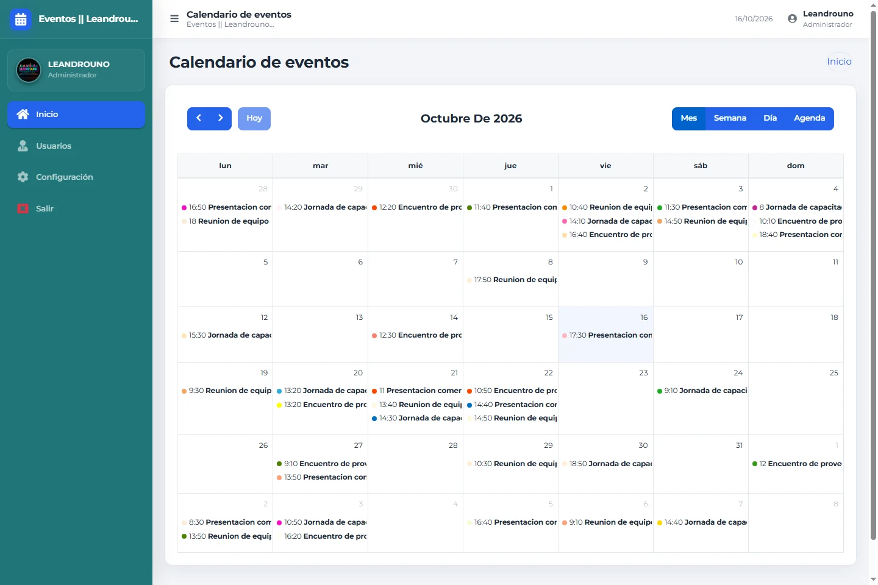
Task: Open 18:50 Jornada event on day 30
Action: pyautogui.click(x=606, y=464)
